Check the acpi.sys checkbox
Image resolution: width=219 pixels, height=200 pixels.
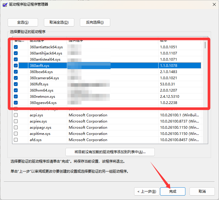(x=16, y=115)
